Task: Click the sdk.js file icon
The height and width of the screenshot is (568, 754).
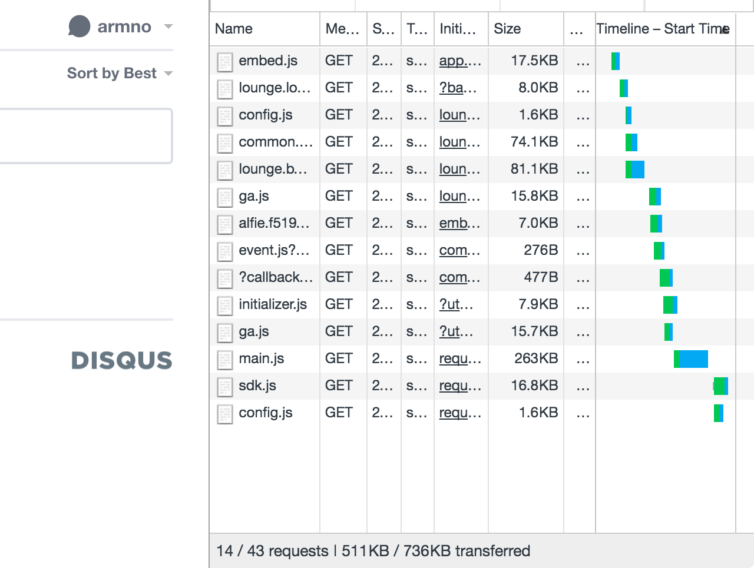Action: coord(225,387)
